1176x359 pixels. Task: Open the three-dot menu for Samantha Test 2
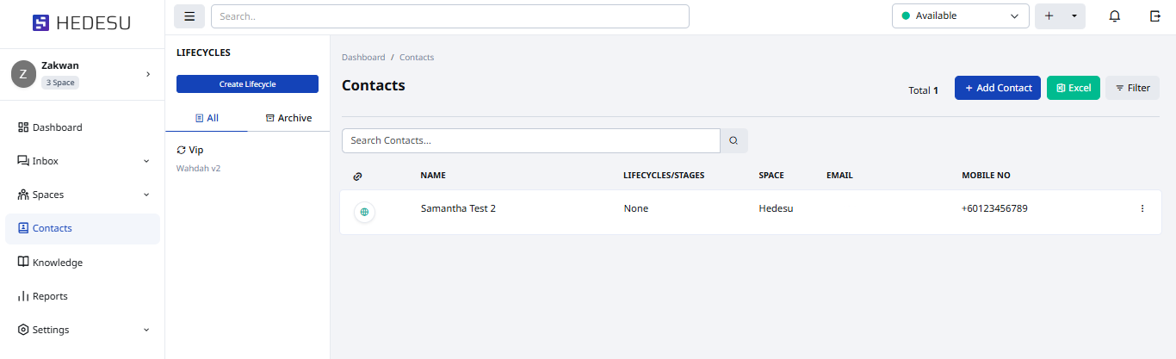(x=1142, y=208)
